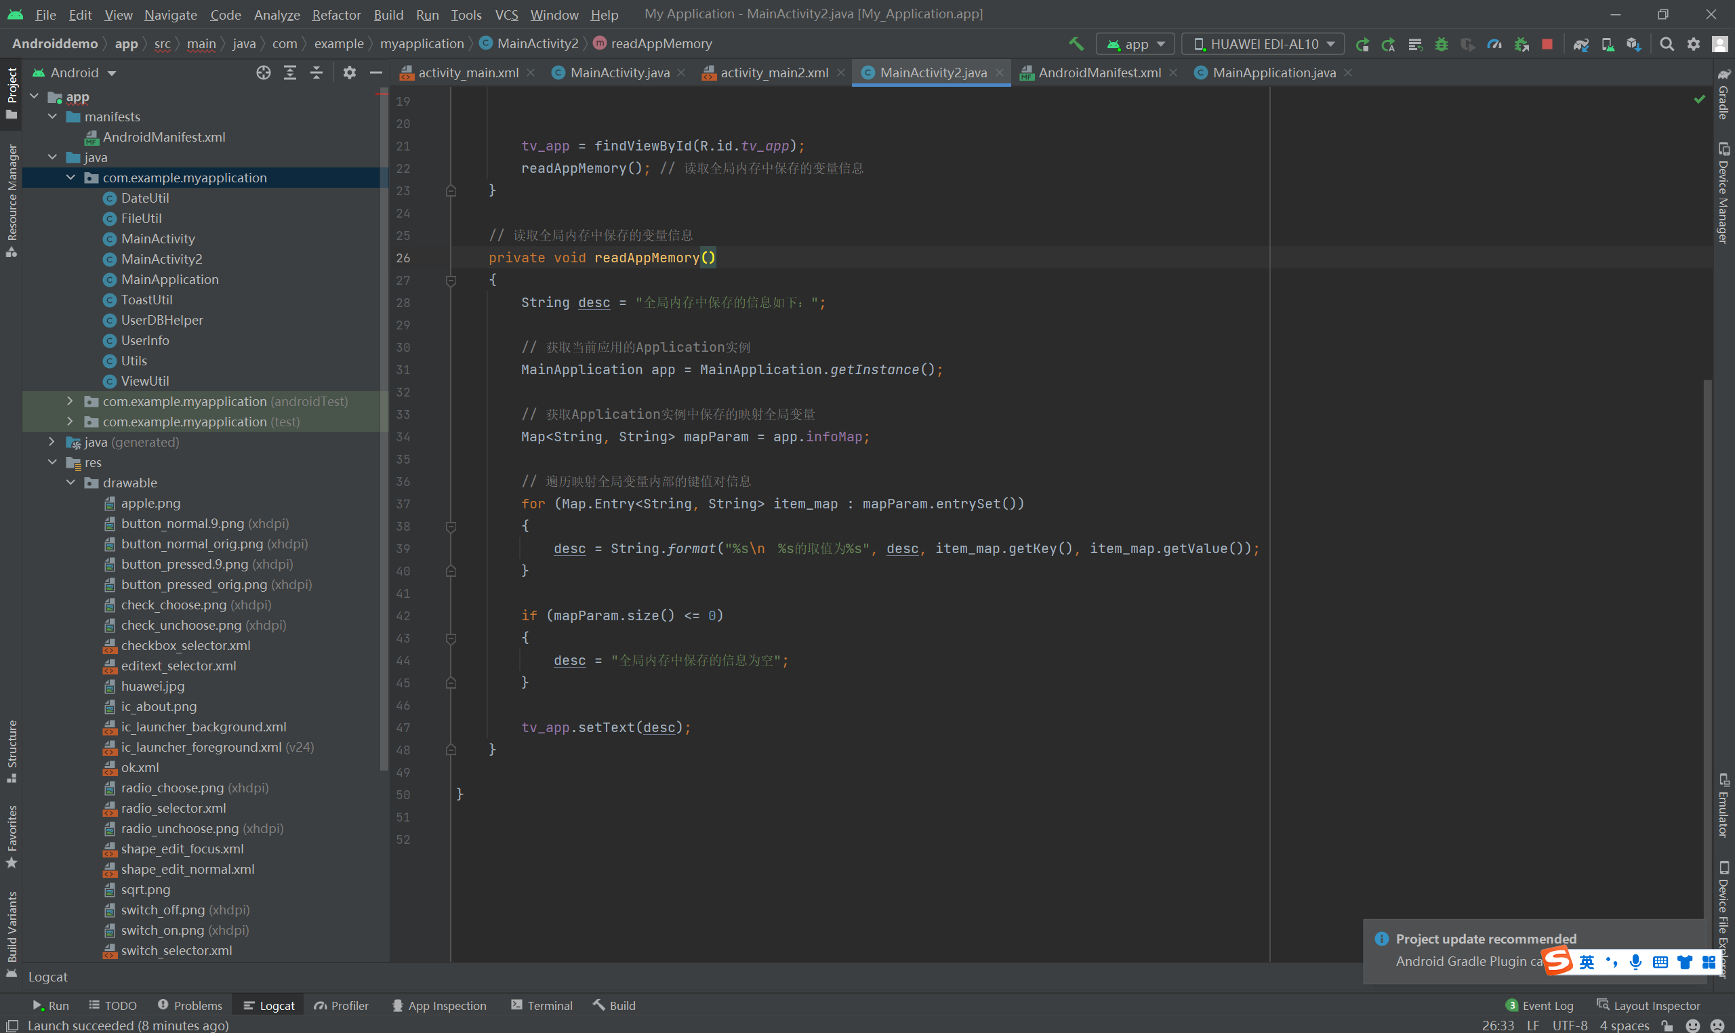Toggle the Gradle tool window side tab
The image size is (1735, 1033).
click(x=1723, y=94)
